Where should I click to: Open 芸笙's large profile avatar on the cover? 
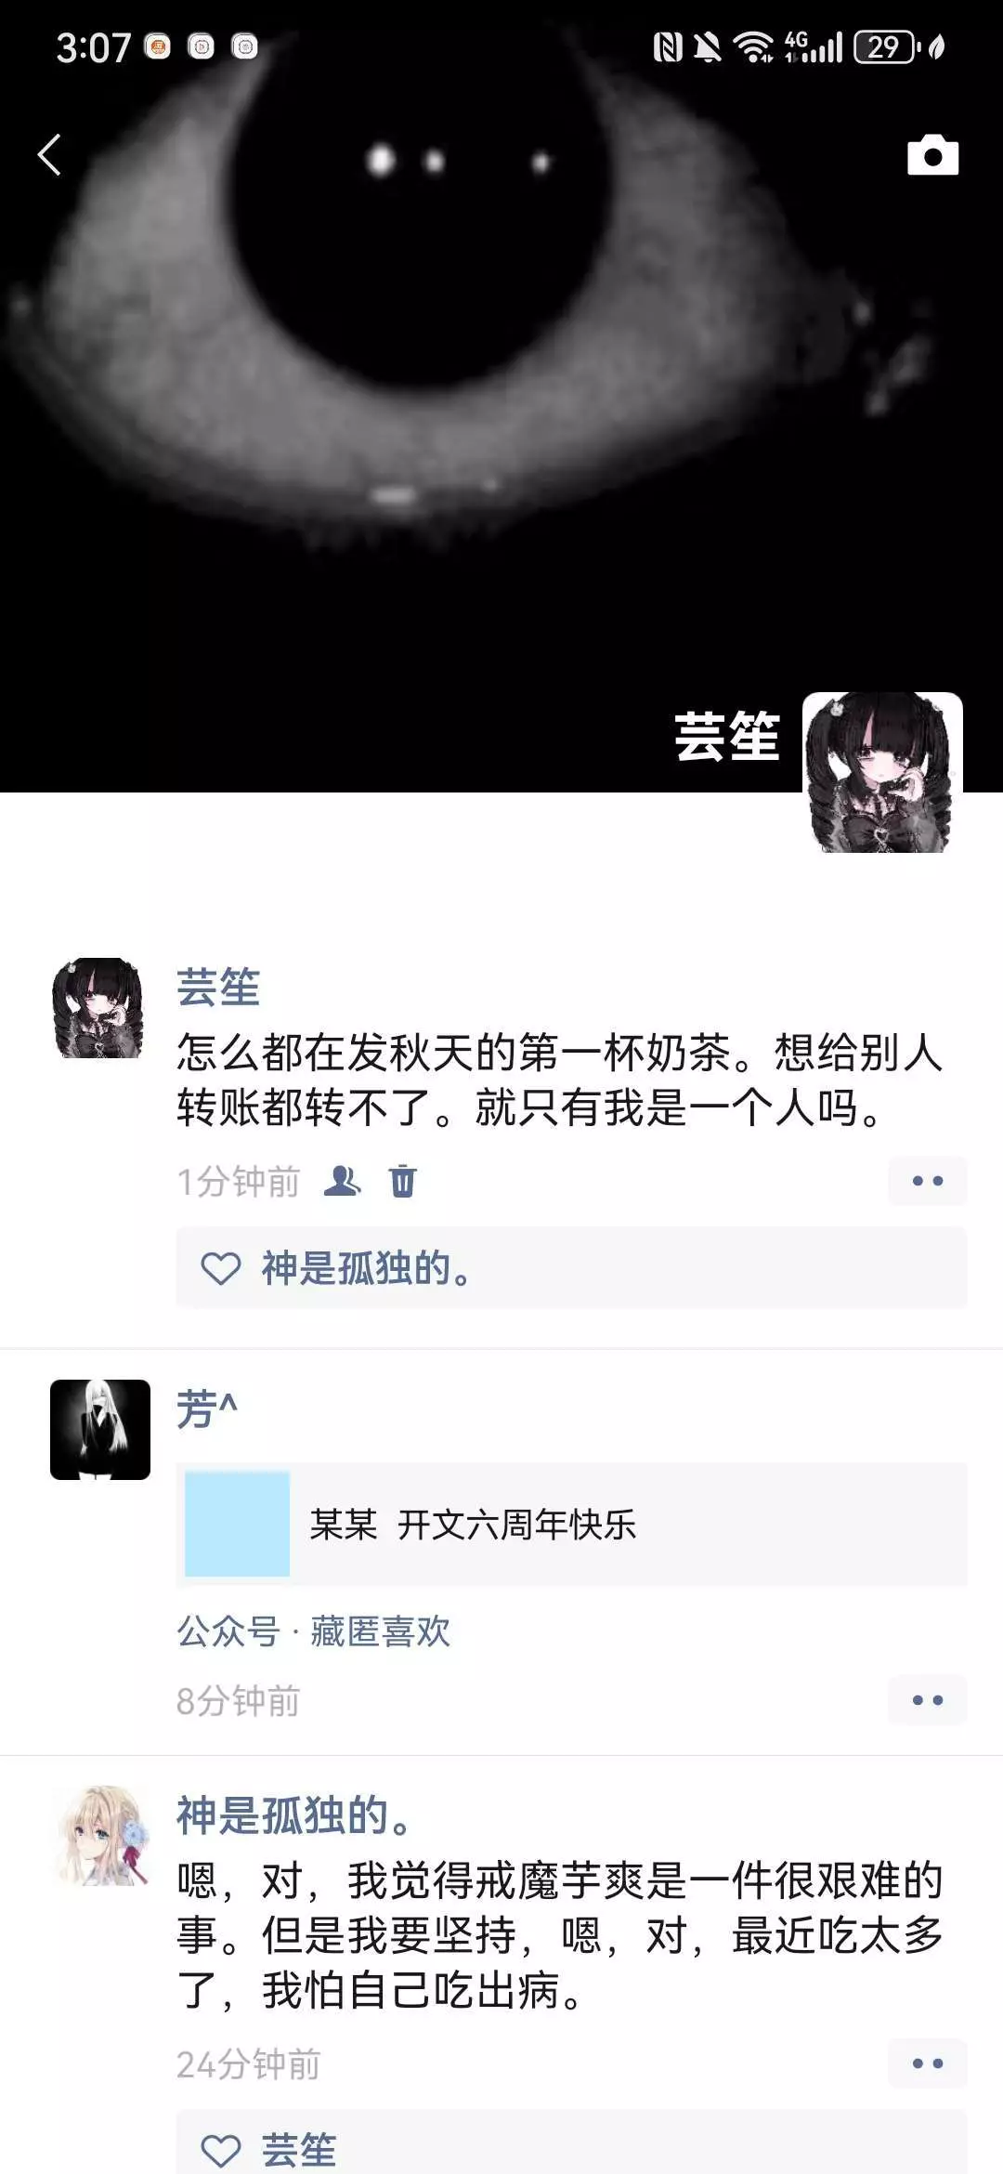(882, 772)
